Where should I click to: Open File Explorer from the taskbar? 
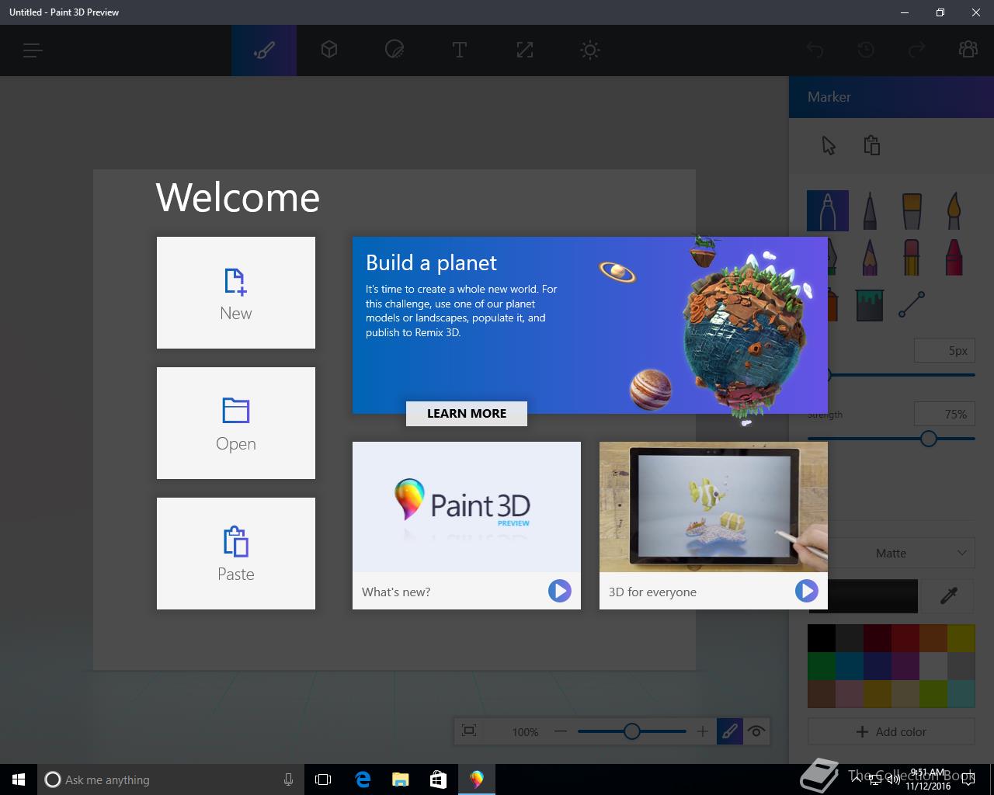click(x=400, y=779)
